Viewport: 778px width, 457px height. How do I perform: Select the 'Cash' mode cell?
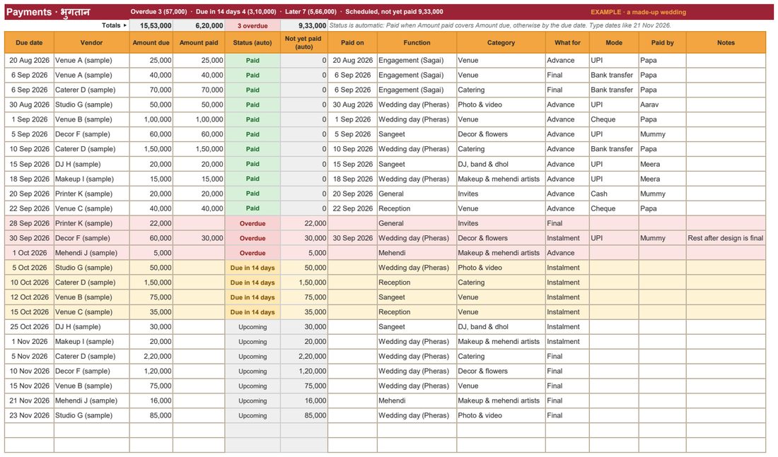click(614, 194)
